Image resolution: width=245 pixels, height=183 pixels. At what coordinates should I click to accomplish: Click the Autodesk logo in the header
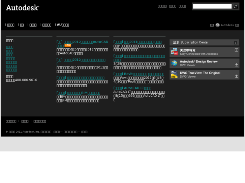pyautogui.click(x=23, y=8)
